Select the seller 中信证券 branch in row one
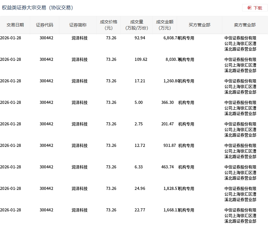This screenshot has width=268, height=228. pyautogui.click(x=240, y=44)
